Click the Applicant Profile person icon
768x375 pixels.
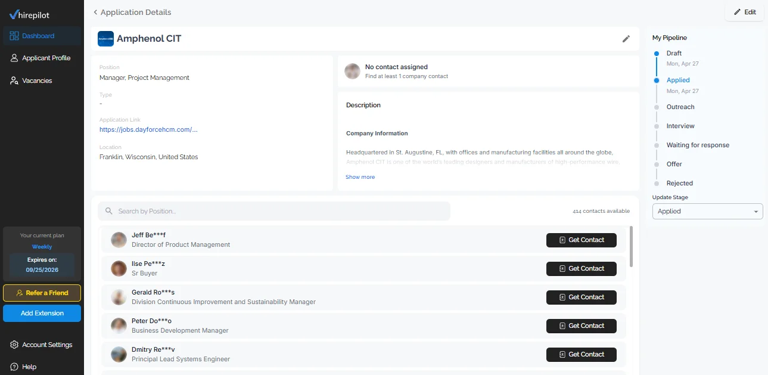(13, 57)
